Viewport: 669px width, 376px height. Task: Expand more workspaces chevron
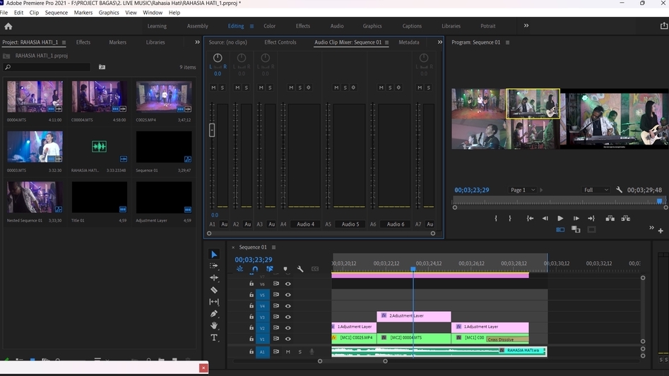[526, 25]
